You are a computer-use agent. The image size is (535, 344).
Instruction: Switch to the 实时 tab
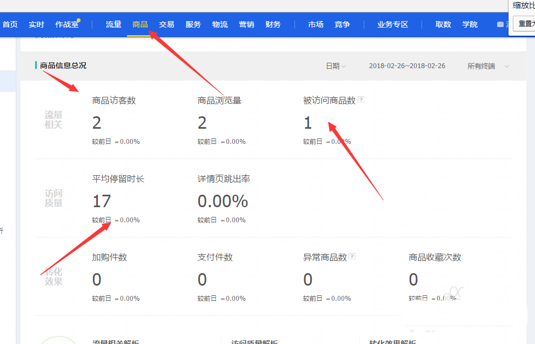(x=36, y=24)
